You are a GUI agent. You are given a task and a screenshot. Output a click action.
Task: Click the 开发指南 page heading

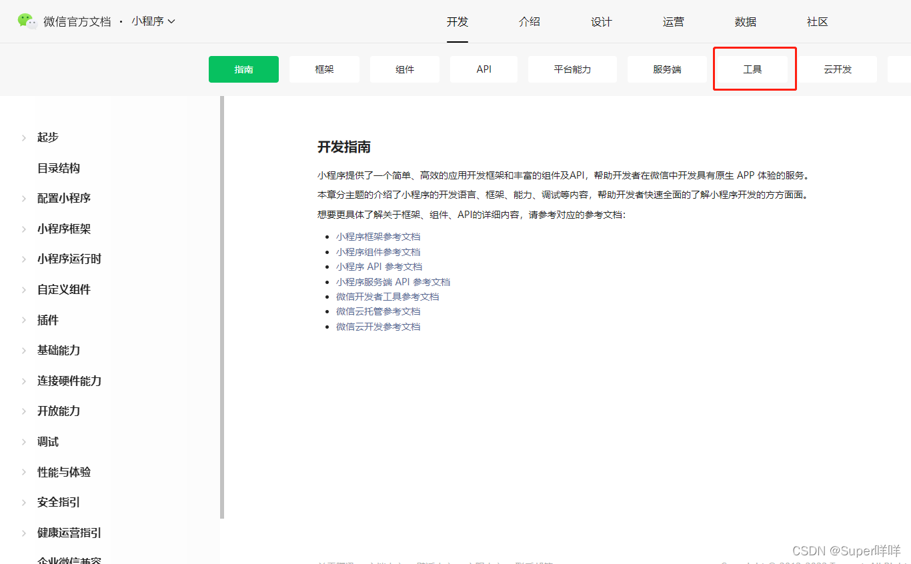point(344,147)
